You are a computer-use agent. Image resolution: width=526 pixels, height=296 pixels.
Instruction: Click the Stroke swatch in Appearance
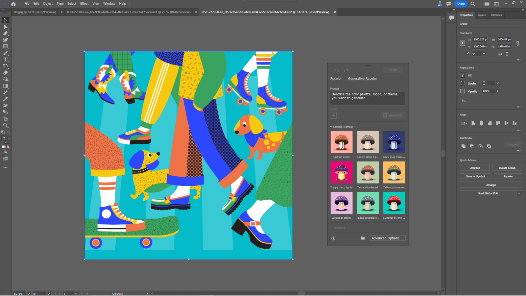click(463, 83)
